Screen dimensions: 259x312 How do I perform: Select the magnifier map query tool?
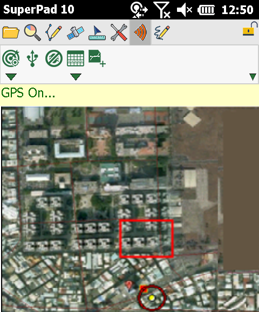[x=32, y=32]
